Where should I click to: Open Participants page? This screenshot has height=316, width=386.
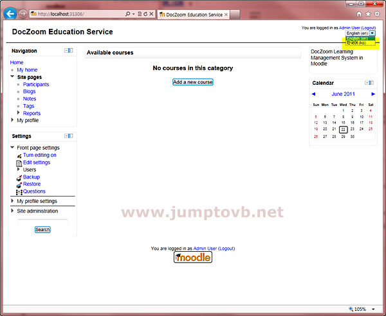coord(36,84)
